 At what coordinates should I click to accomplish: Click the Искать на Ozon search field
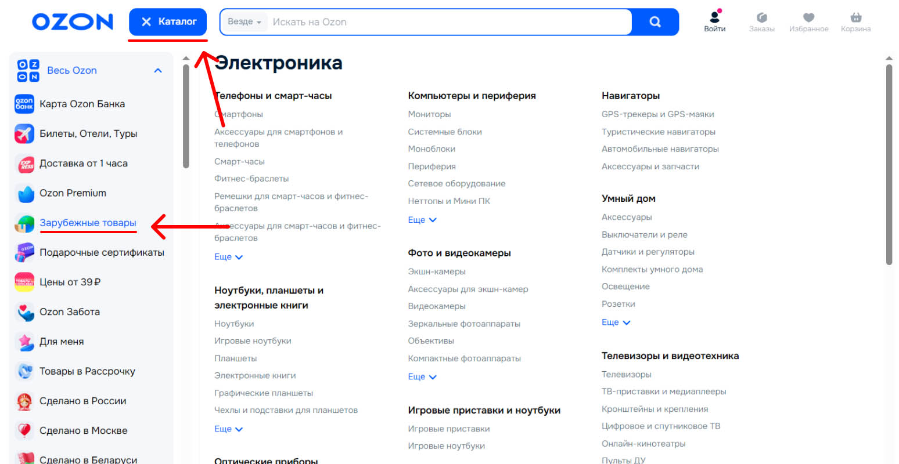[447, 22]
